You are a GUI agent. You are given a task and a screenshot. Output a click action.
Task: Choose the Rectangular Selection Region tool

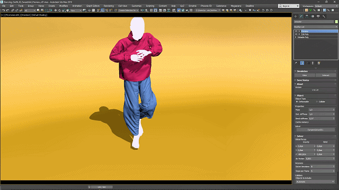[x=47, y=11]
